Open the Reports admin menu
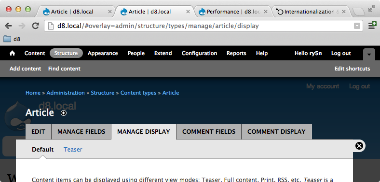Image resolution: width=380 pixels, height=182 pixels. [x=236, y=54]
